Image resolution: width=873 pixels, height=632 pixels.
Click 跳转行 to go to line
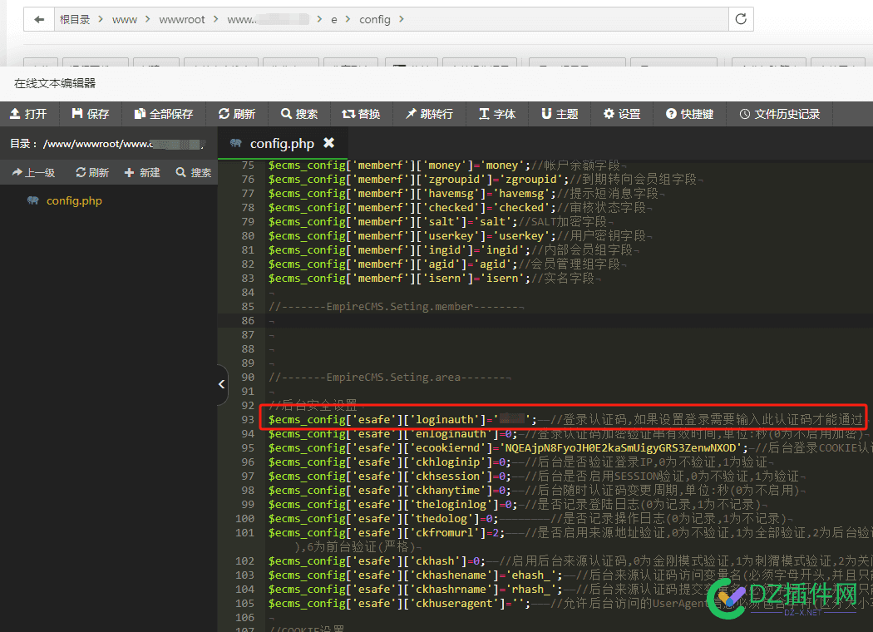(x=429, y=114)
